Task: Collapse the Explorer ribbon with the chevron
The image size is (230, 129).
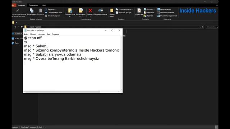Action: (217, 5)
